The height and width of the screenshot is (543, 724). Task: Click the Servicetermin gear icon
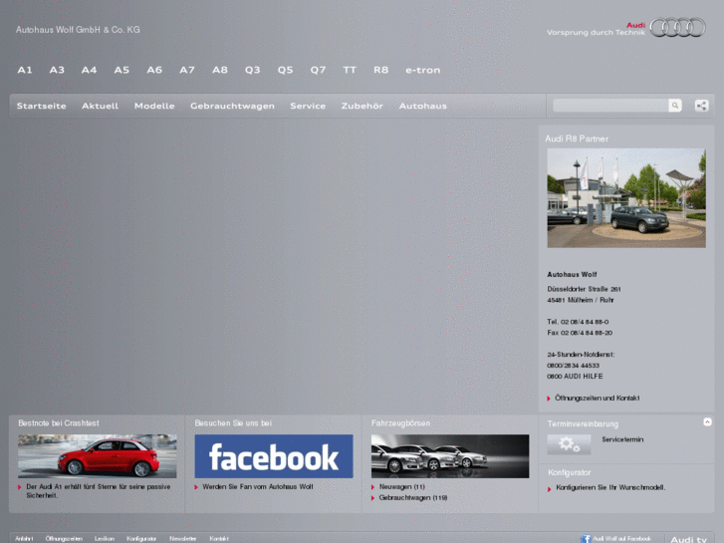pyautogui.click(x=569, y=444)
